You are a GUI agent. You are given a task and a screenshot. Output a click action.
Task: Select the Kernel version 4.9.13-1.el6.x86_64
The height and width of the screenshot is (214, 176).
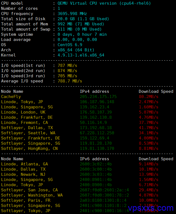pos(81,55)
